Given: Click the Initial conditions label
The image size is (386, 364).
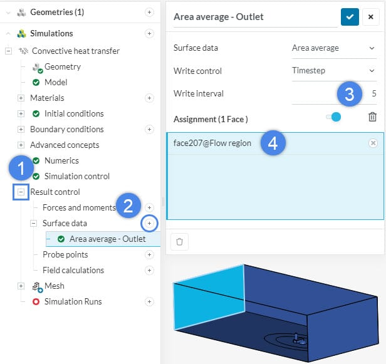Looking at the screenshot, I should tap(74, 113).
